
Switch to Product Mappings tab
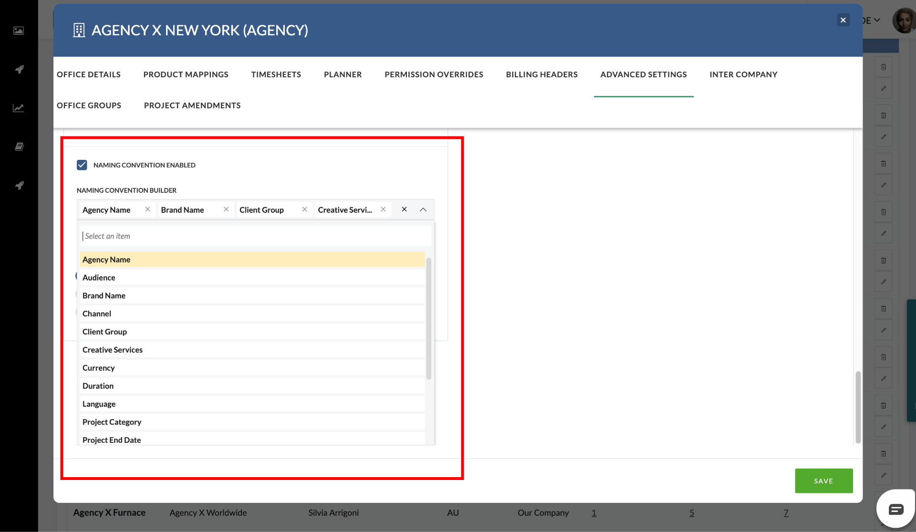tap(186, 74)
